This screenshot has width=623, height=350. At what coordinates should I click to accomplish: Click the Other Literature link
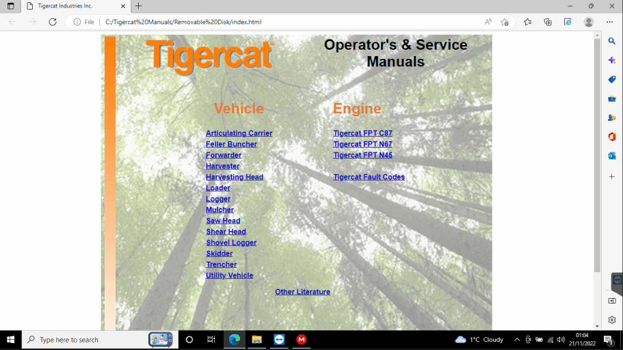(302, 292)
